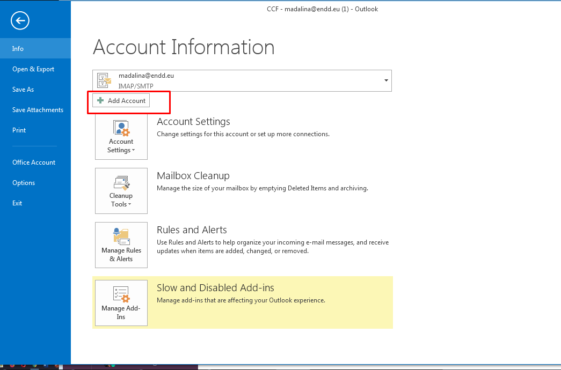Image resolution: width=561 pixels, height=370 pixels.
Task: Expand the account selector dropdown arrow
Action: pos(385,80)
